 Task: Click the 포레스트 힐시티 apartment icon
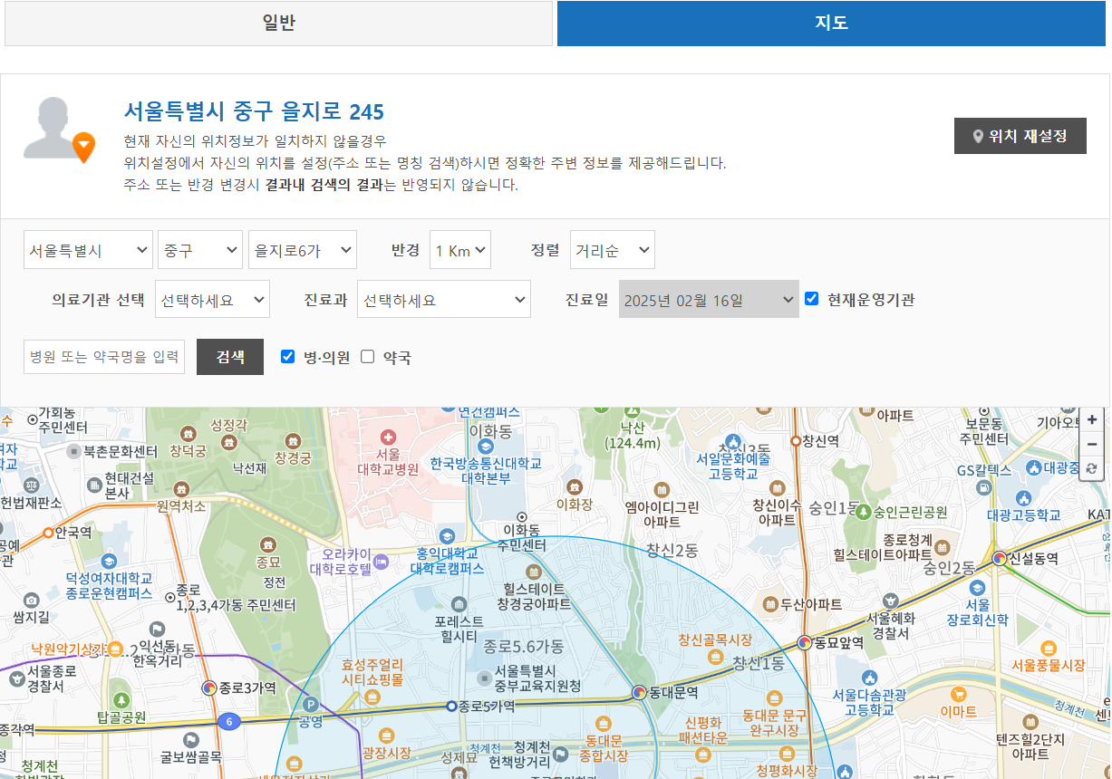pyautogui.click(x=459, y=604)
